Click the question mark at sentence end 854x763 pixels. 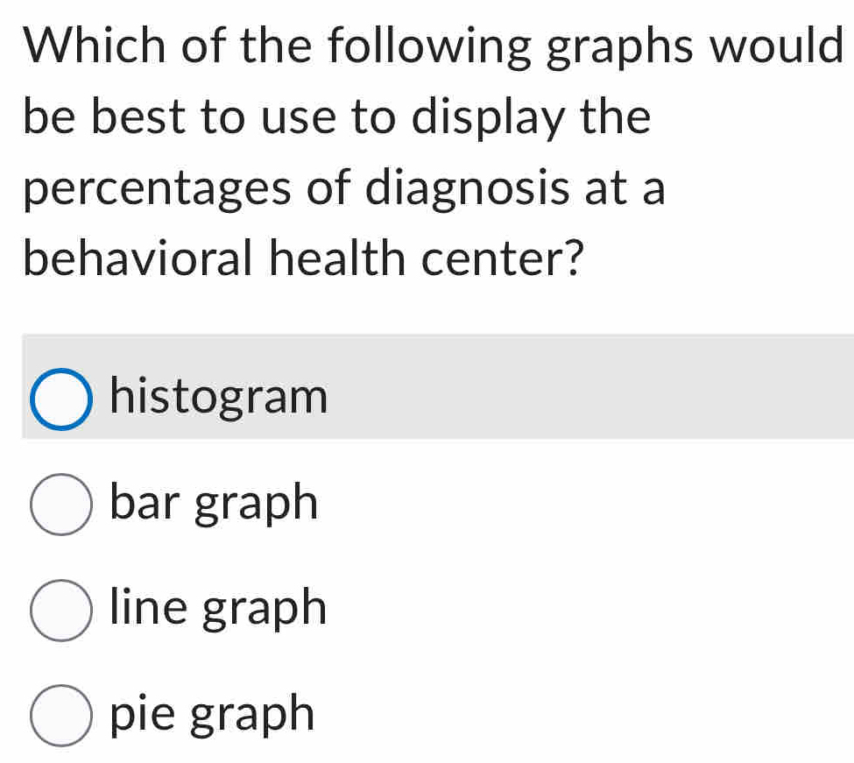point(575,257)
